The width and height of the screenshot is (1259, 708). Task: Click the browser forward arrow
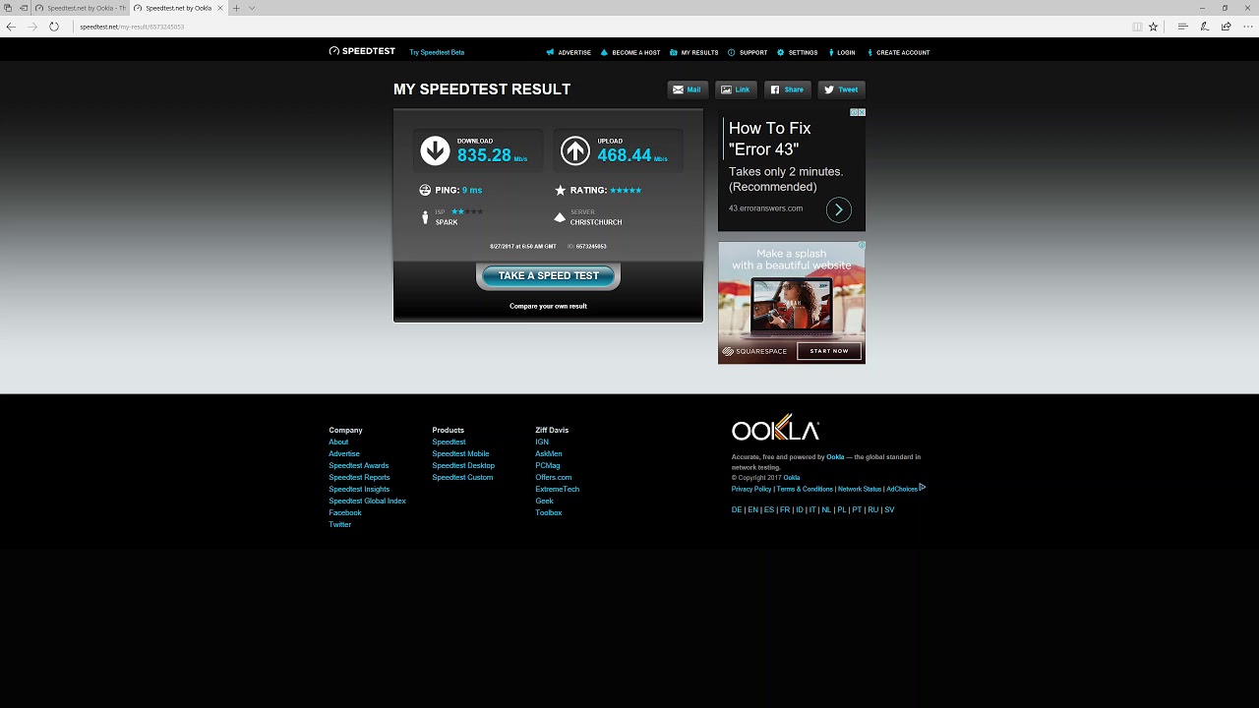32,27
